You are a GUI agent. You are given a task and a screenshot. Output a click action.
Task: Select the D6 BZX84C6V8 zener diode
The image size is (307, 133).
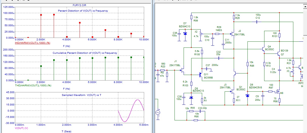point(247,96)
